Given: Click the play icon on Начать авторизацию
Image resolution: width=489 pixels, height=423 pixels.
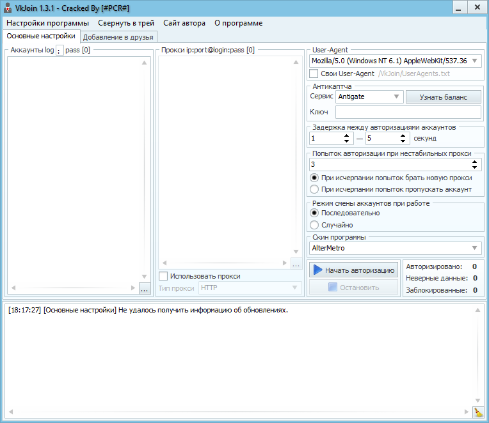Looking at the screenshot, I should click(x=317, y=270).
